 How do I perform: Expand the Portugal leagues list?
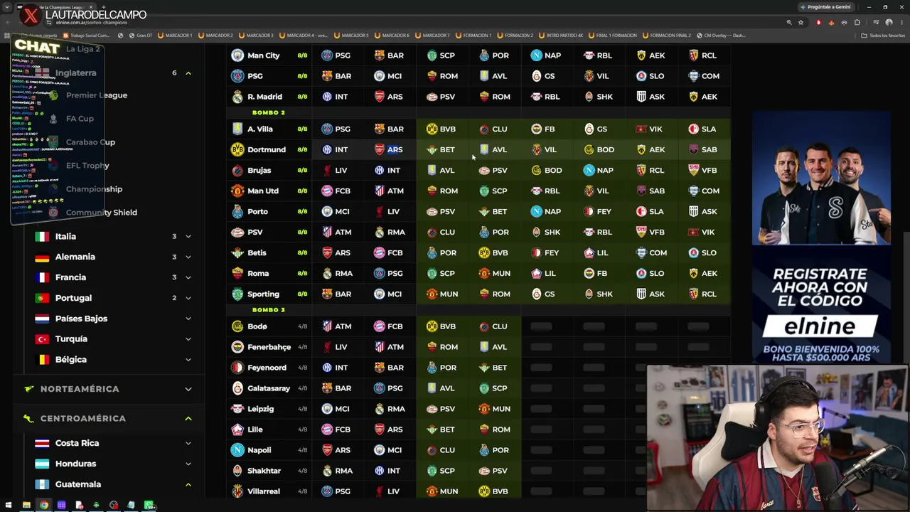click(x=188, y=298)
